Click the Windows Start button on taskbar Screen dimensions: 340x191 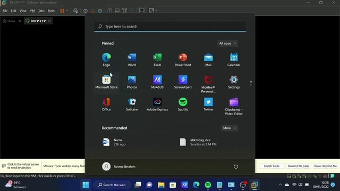pyautogui.click(x=86, y=185)
